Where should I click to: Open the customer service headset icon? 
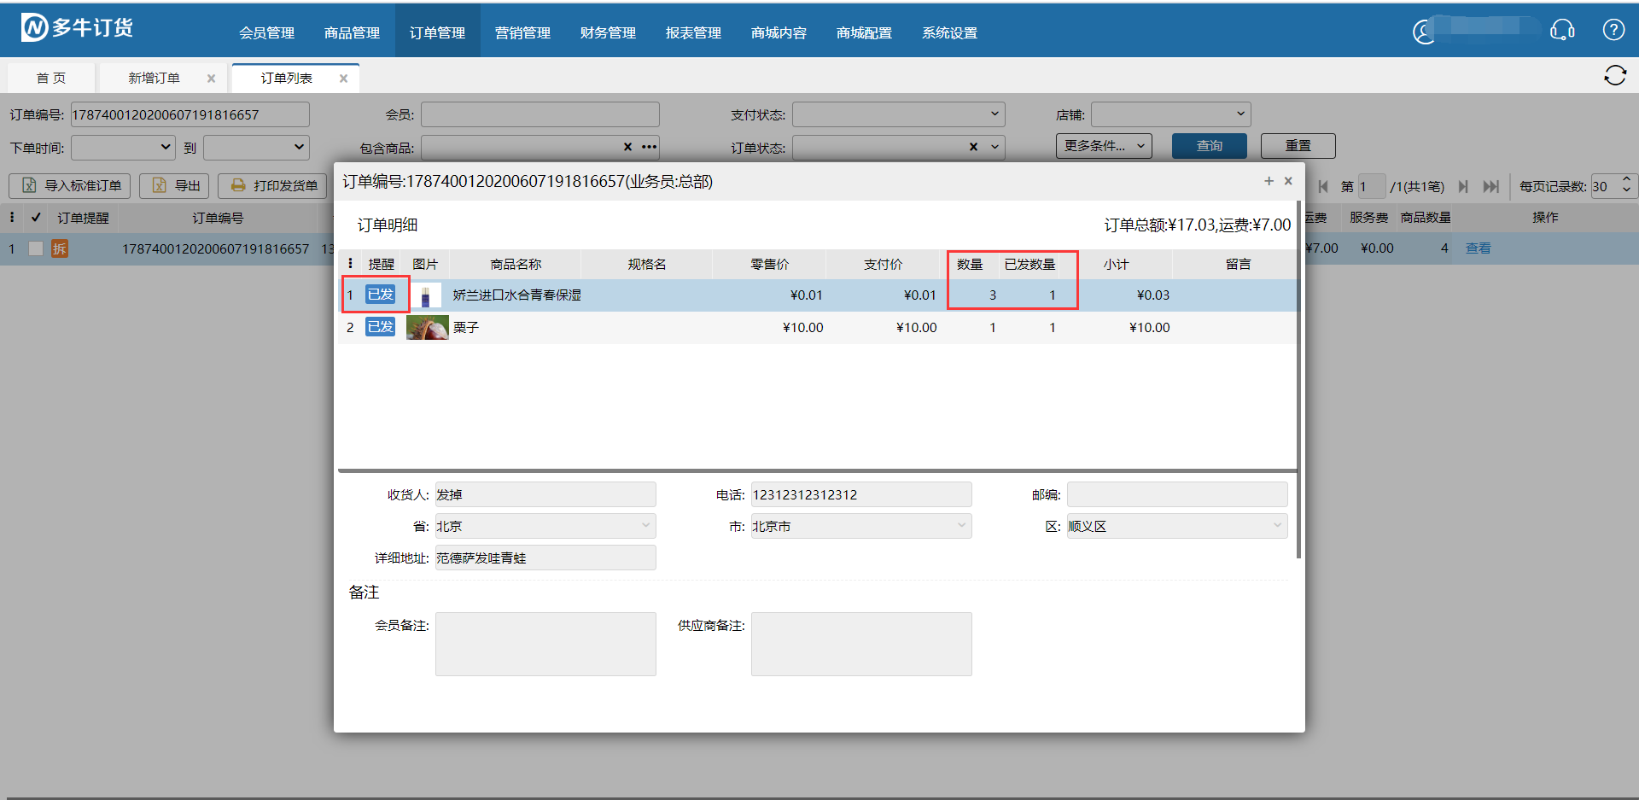pos(1562,30)
